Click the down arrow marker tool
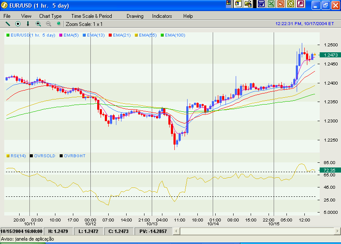The height and width of the screenshot is (244, 341). [x=28, y=24]
